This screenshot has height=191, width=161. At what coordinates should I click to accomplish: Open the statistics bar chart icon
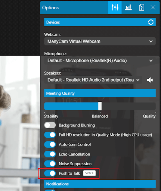[128, 7]
